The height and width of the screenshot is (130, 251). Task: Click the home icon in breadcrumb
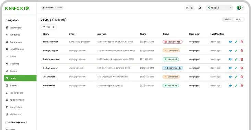click(x=43, y=8)
